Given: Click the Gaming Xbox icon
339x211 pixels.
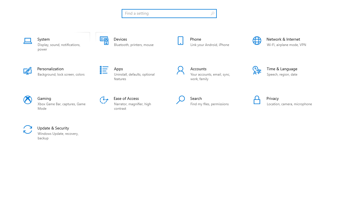Looking at the screenshot, I should 28,100.
